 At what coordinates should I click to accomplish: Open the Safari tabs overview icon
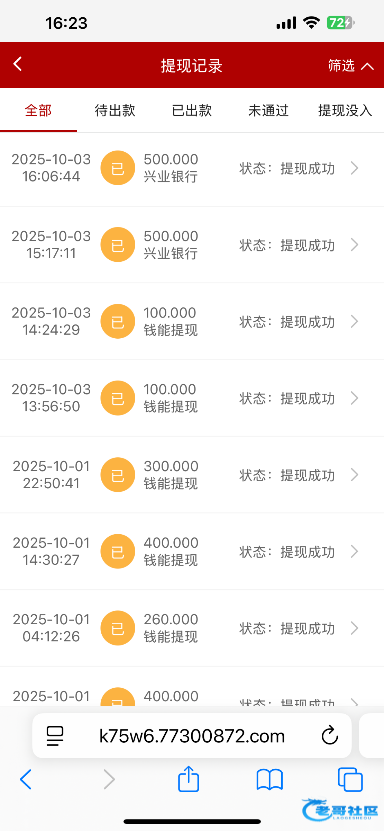pos(350,779)
